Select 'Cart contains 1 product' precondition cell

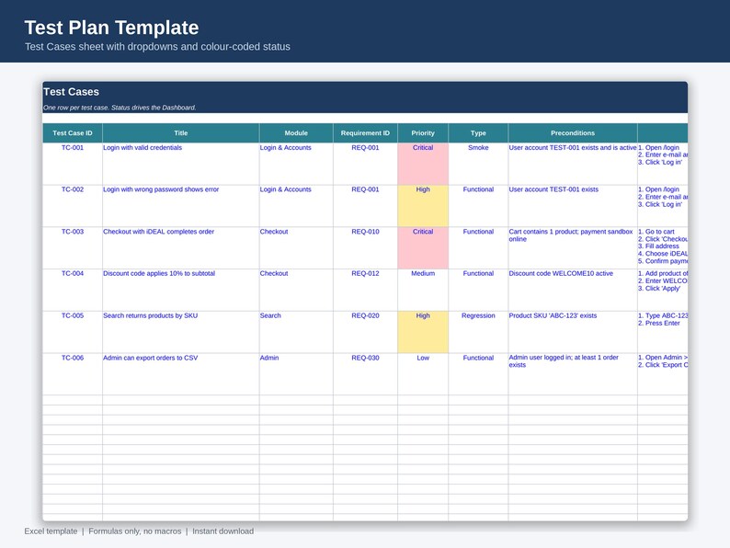coord(573,248)
